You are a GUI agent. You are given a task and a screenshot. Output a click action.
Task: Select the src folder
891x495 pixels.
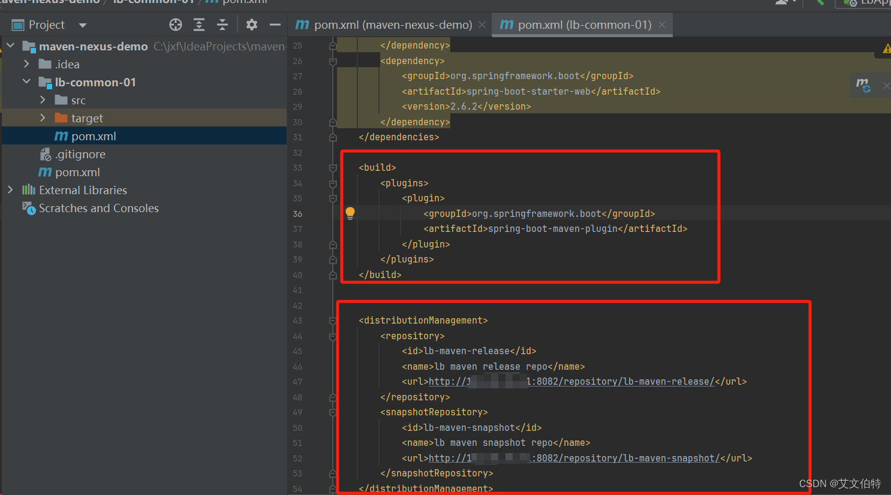(79, 100)
